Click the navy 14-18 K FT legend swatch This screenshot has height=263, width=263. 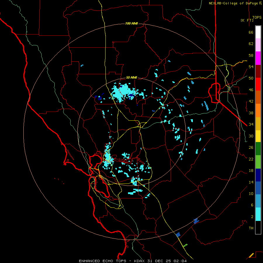pyautogui.click(x=258, y=175)
